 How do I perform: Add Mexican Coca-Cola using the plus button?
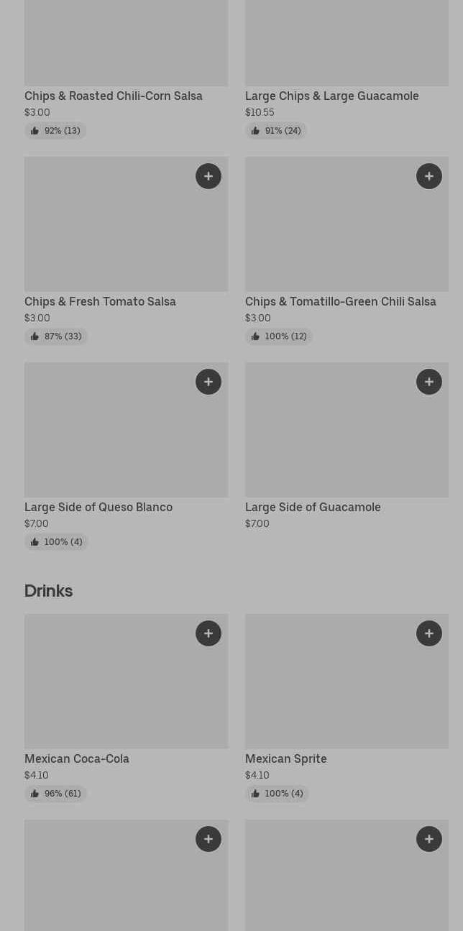(208, 633)
